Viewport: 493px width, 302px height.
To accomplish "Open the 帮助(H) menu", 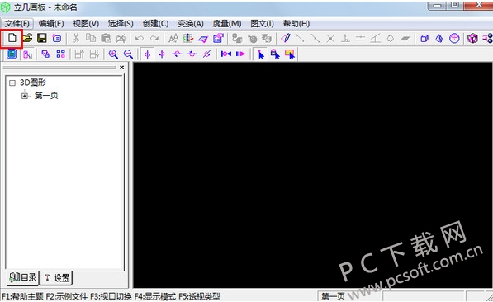I will pos(296,24).
